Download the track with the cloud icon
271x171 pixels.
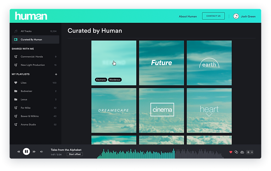pos(242,152)
